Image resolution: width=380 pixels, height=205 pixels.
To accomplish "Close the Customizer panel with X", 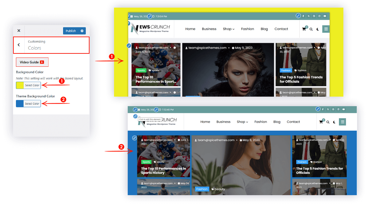I will (19, 31).
